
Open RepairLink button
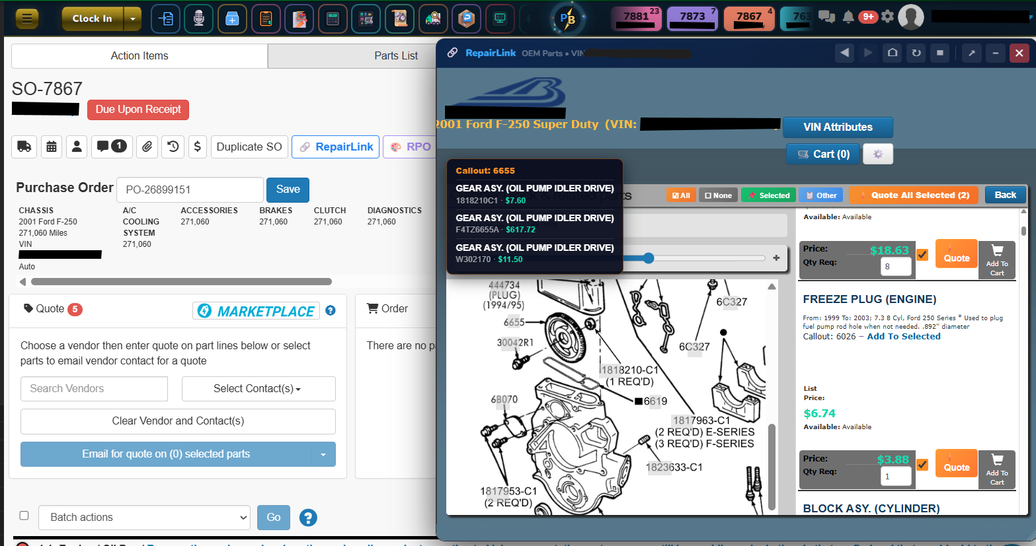(336, 147)
